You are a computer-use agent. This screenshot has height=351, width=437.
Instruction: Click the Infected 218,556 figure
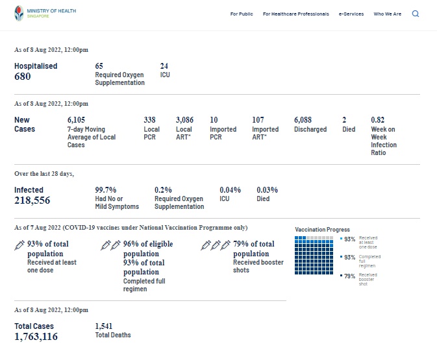tap(32, 200)
